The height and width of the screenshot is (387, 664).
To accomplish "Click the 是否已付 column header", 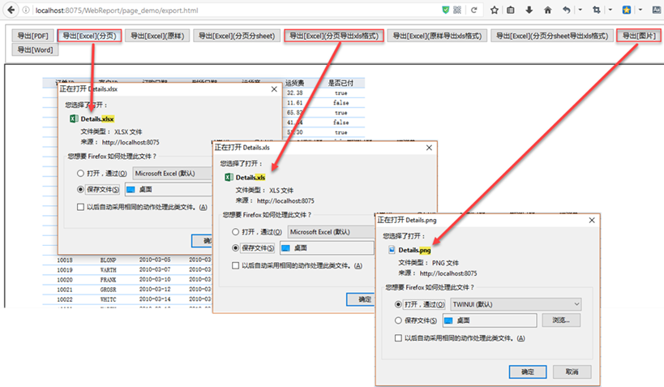I will pos(341,83).
